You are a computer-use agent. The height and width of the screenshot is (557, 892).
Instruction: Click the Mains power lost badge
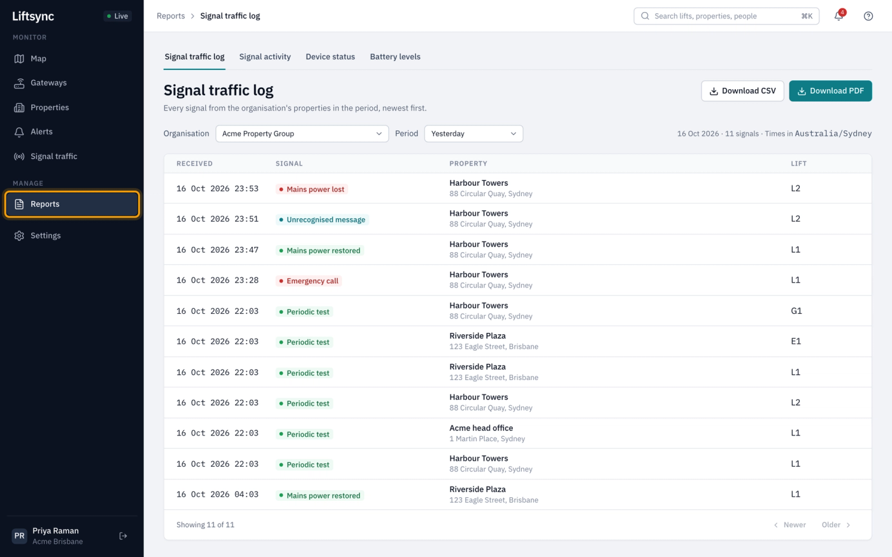pyautogui.click(x=312, y=189)
